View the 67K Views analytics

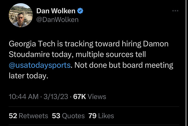point(90,96)
